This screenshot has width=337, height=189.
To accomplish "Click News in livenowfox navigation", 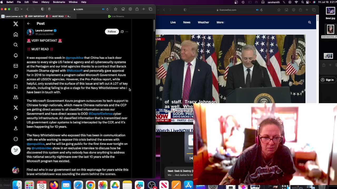I will click(187, 22).
